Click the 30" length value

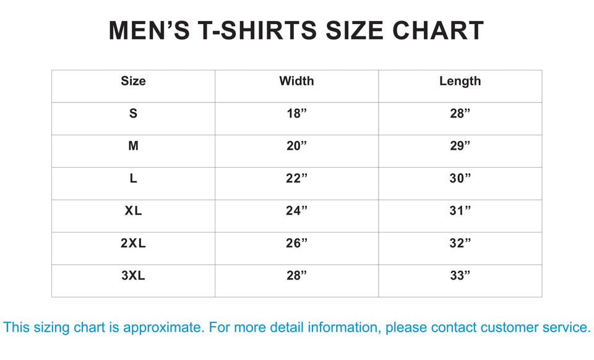click(x=460, y=179)
